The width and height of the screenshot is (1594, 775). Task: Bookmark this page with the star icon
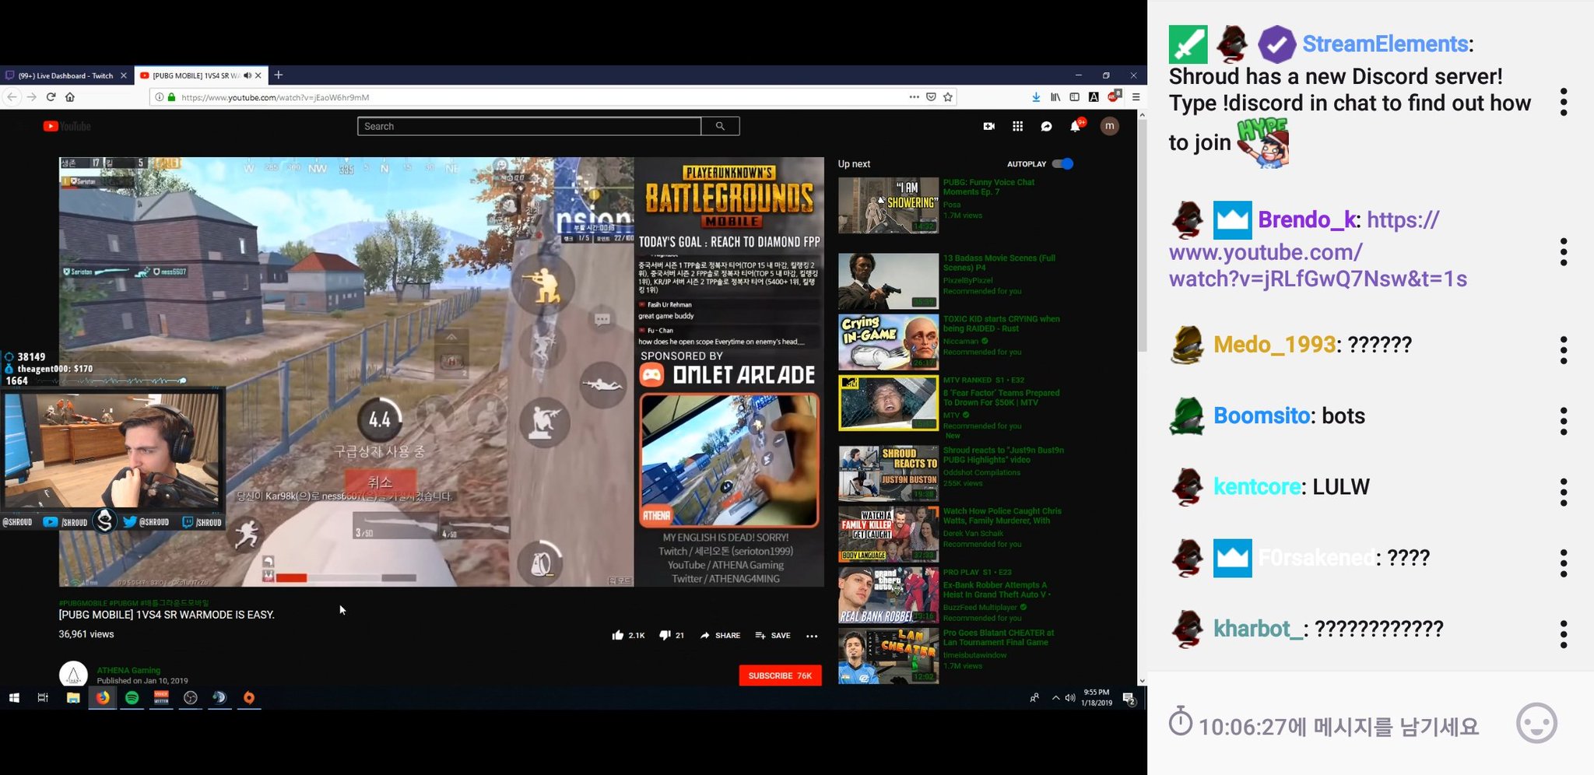948,97
